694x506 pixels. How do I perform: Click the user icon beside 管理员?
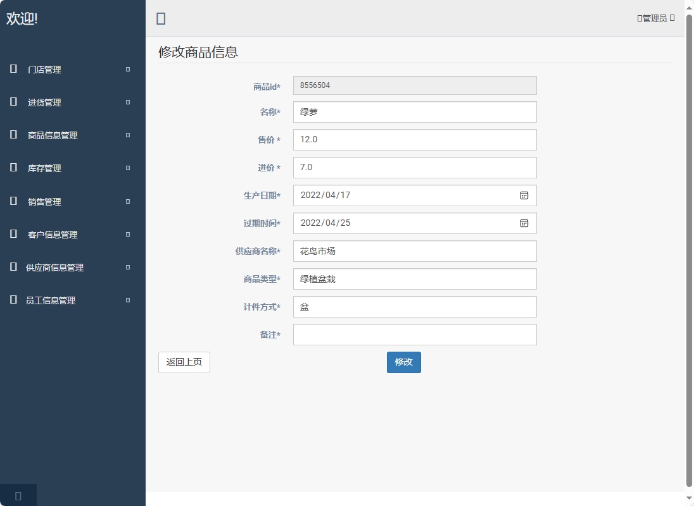click(x=639, y=18)
